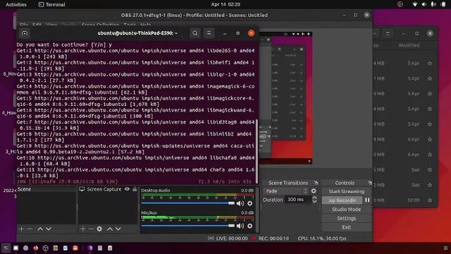Sort Files by the Modified column
Viewport: 451px width, 254px height.
pyautogui.click(x=409, y=45)
